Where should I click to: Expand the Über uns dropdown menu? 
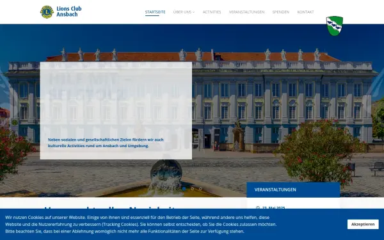(x=184, y=12)
